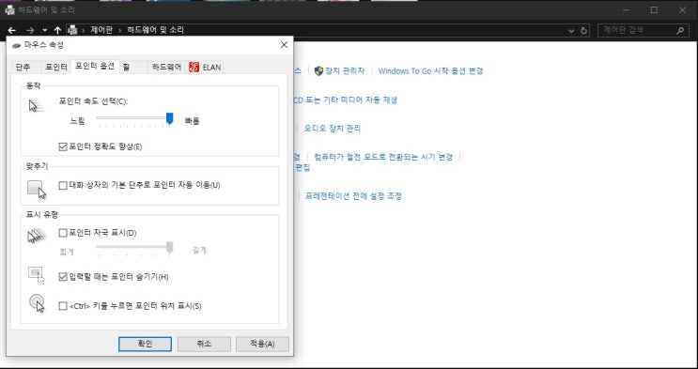Click the Ctrl pointer location icon
The width and height of the screenshot is (698, 369).
click(37, 303)
